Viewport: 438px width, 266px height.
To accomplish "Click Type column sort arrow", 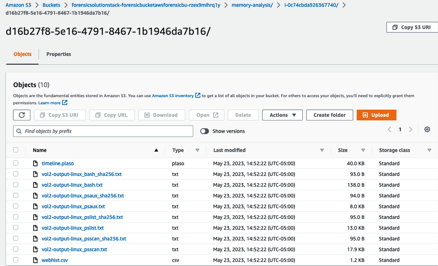I will coord(197,150).
